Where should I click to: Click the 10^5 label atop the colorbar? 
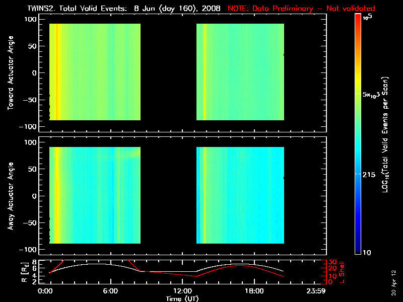[x=367, y=17]
